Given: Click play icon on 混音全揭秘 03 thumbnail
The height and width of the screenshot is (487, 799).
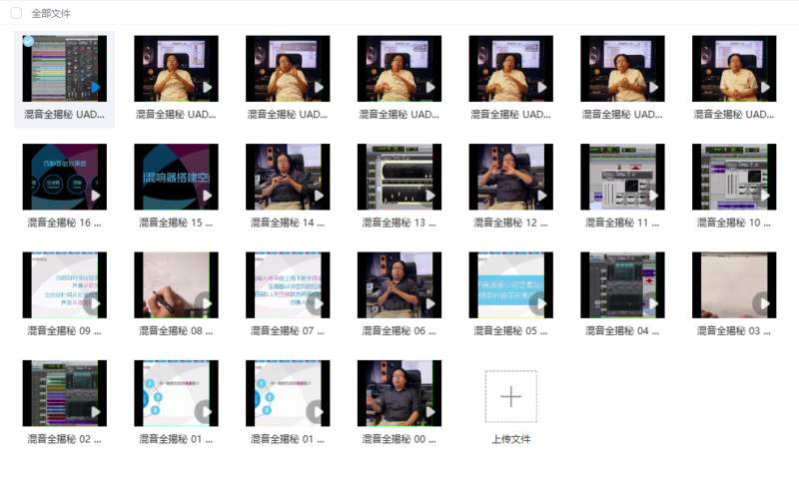Looking at the screenshot, I should pyautogui.click(x=765, y=303).
